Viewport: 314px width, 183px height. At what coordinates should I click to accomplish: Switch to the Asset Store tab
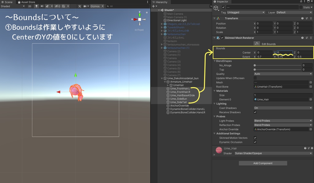click(x=26, y=2)
